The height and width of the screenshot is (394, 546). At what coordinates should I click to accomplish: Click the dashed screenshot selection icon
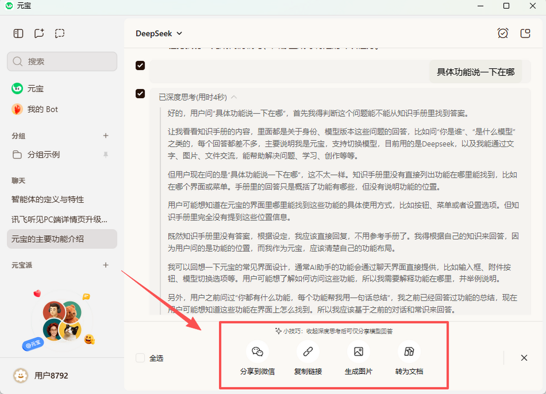click(x=60, y=33)
